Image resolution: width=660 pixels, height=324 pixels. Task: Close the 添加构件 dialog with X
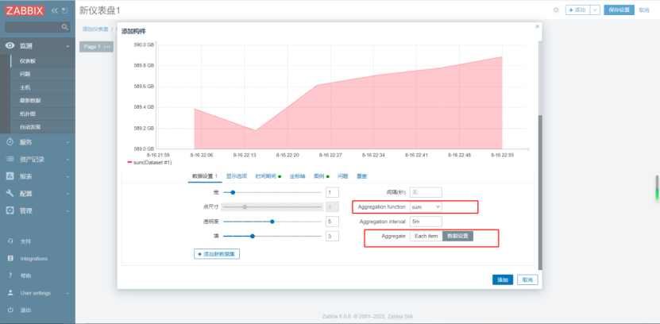pos(537,26)
